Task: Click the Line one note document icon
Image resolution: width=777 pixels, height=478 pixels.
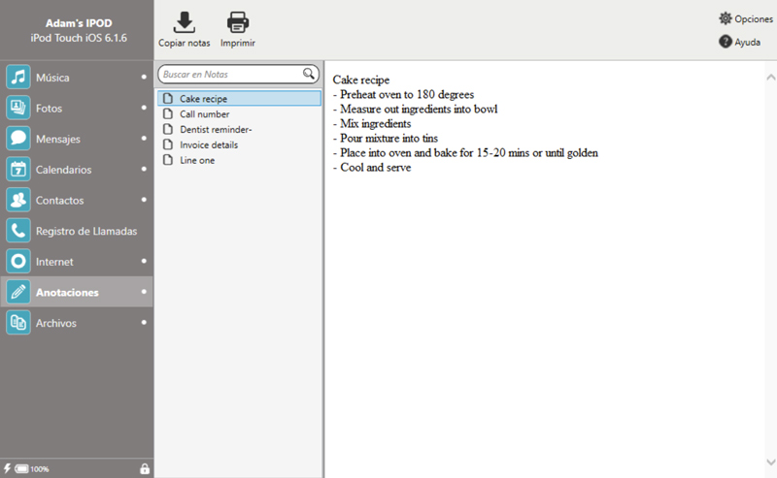Action: click(x=168, y=160)
